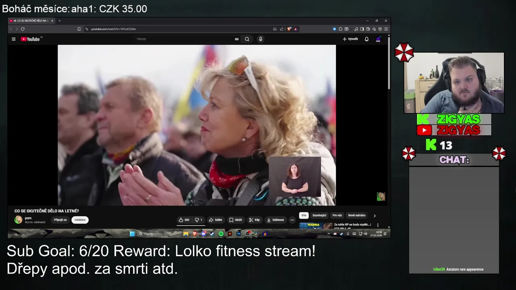
Task: Select the CO SE SKUTEČNĚ DĚLO browser tab
Action: point(31,21)
